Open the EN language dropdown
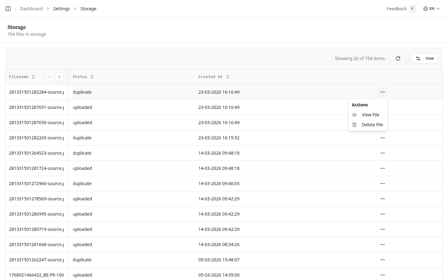 (432, 9)
